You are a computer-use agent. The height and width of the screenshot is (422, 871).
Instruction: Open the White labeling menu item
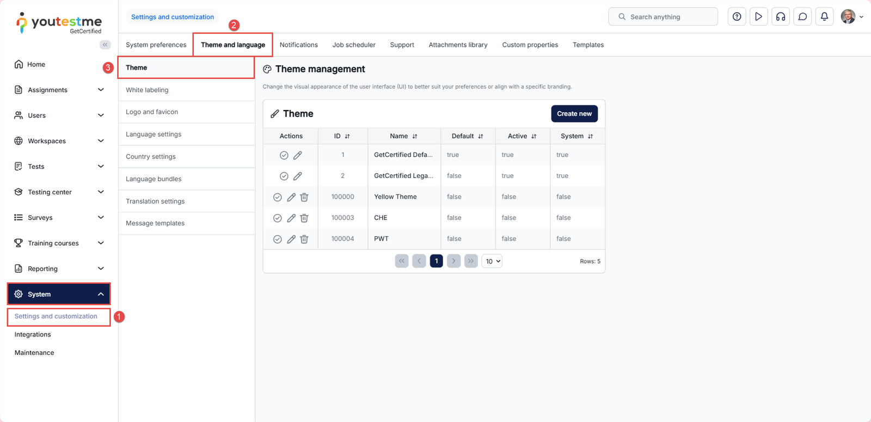tap(147, 90)
